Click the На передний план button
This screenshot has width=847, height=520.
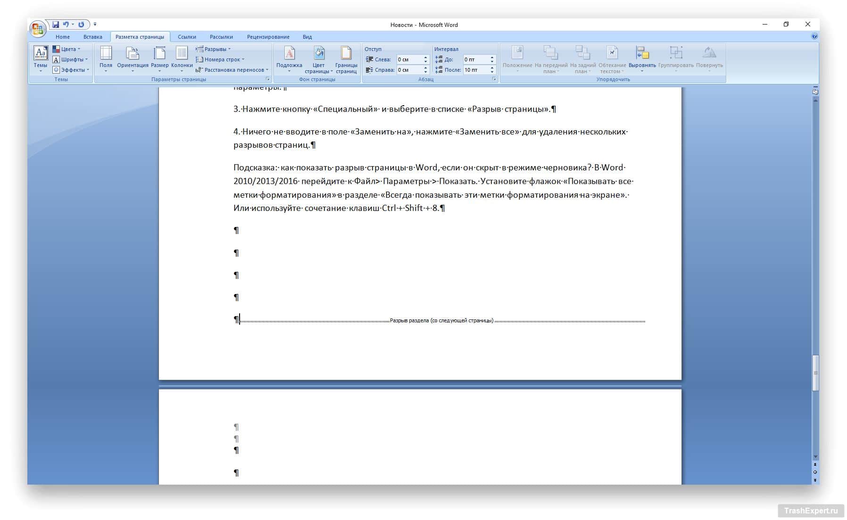[551, 59]
